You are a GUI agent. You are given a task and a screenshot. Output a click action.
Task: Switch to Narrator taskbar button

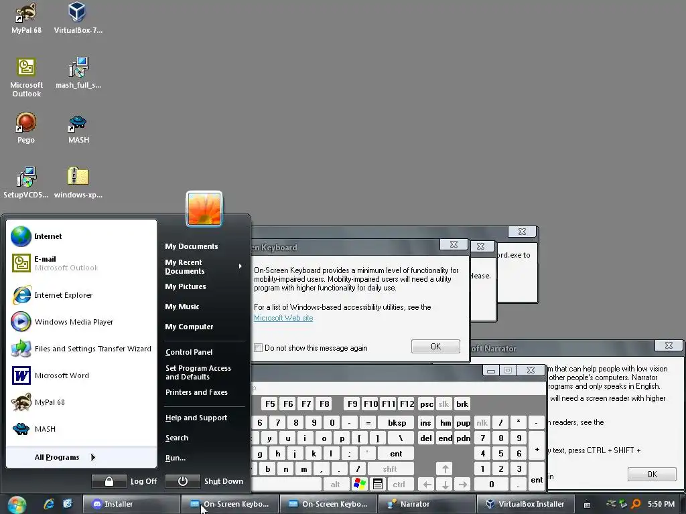click(x=427, y=504)
